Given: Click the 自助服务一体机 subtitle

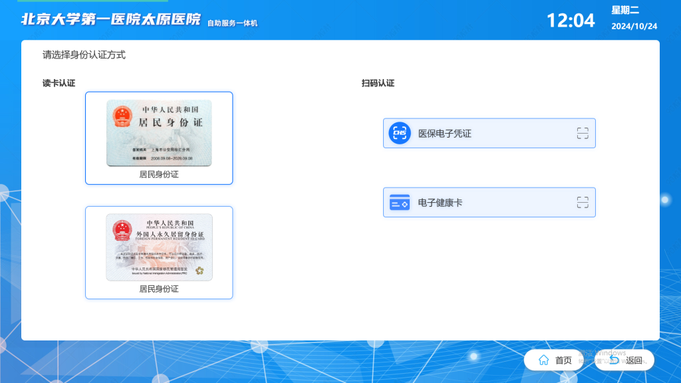Looking at the screenshot, I should coord(232,23).
